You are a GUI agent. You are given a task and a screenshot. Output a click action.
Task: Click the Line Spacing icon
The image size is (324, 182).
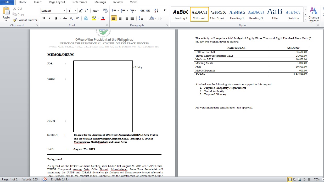(x=141, y=18)
